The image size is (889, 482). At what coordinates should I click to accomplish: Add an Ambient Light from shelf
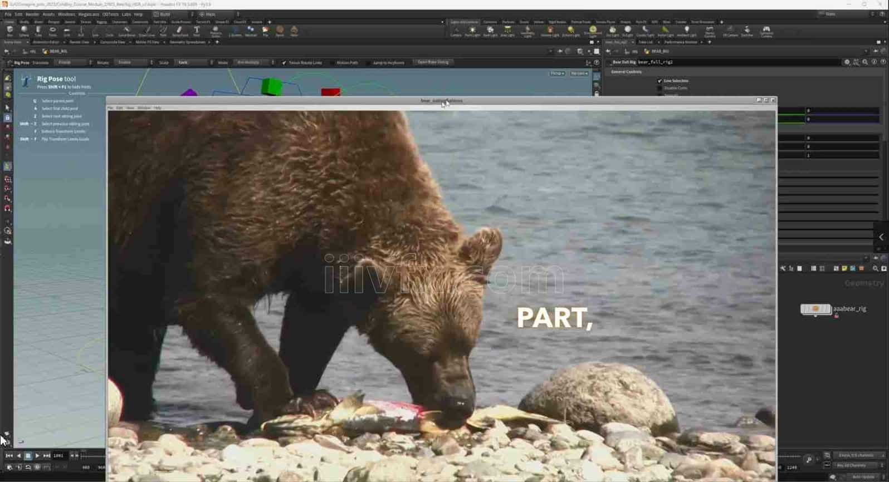click(x=686, y=31)
